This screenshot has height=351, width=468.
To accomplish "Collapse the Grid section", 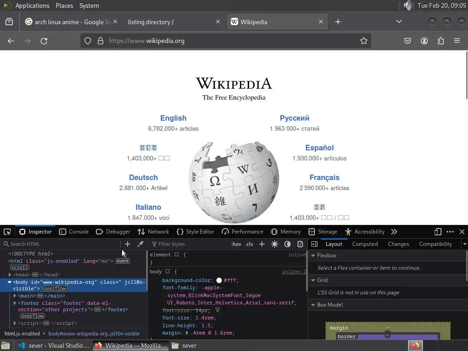I will point(313,280).
